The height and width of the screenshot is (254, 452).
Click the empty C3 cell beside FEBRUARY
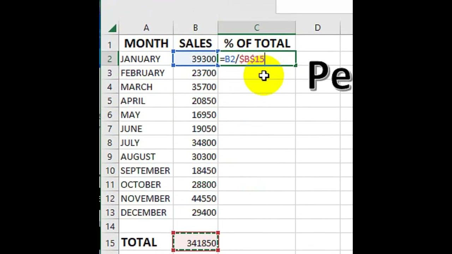coord(257,73)
